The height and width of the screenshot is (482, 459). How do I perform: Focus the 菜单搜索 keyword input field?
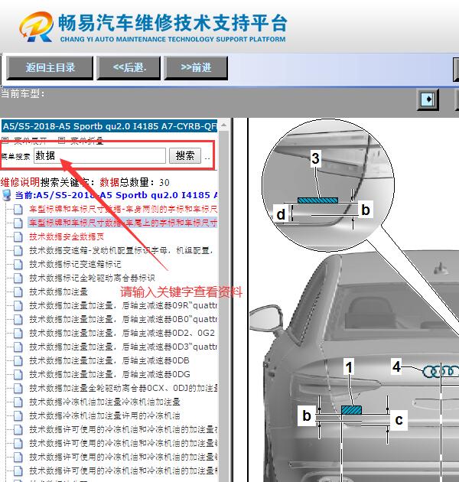(99, 155)
